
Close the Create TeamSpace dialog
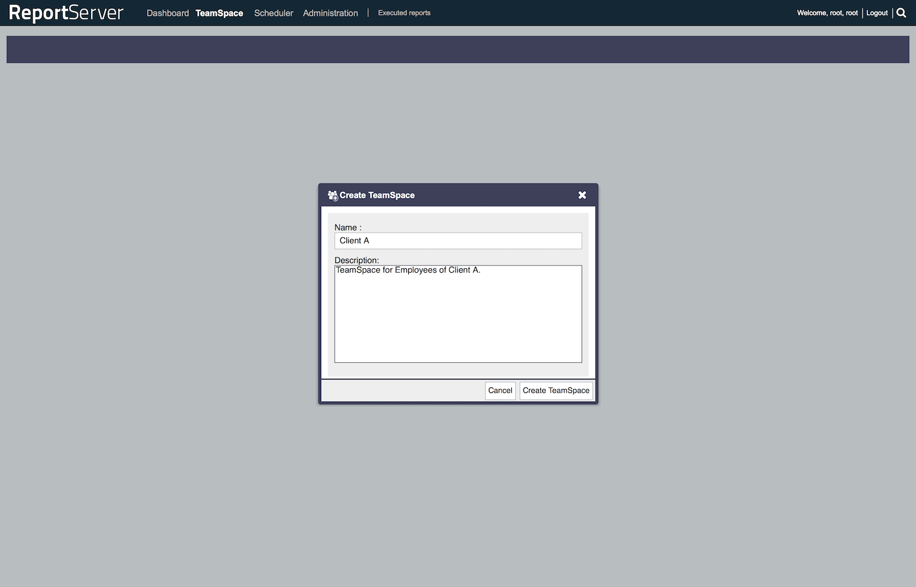(x=582, y=195)
